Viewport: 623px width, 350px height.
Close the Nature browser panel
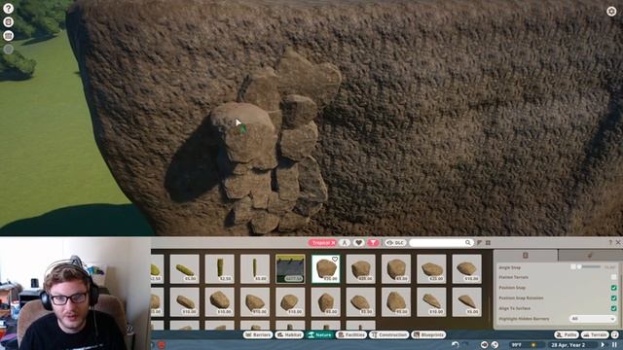(618, 242)
